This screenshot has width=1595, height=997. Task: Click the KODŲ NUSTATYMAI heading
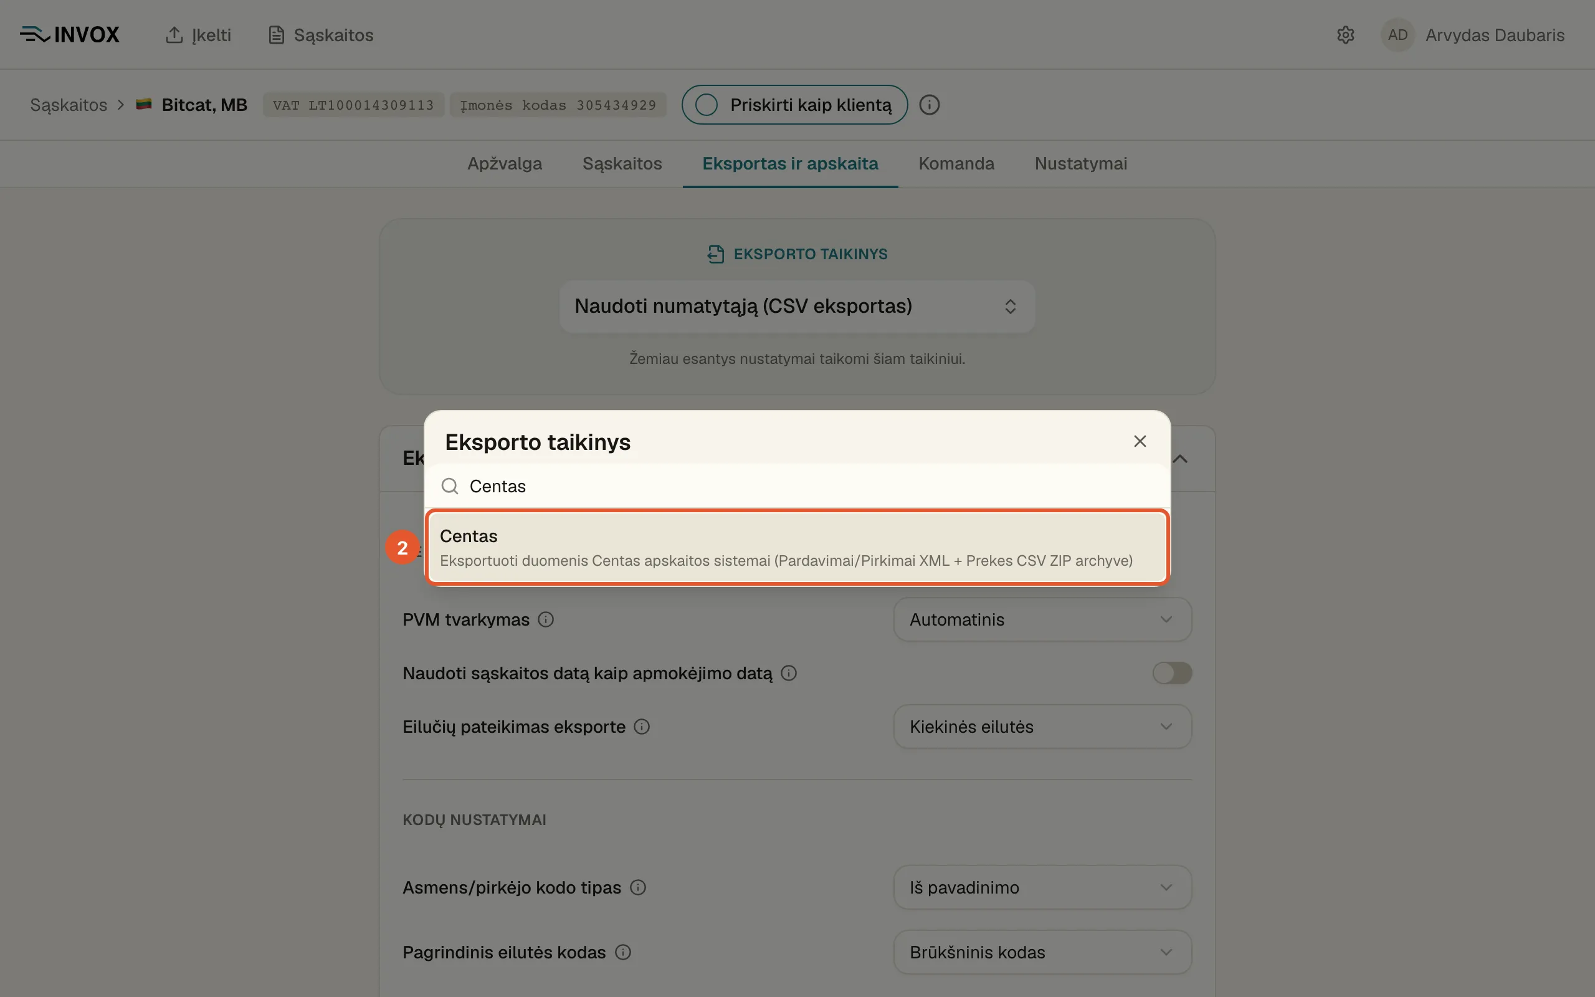click(475, 819)
